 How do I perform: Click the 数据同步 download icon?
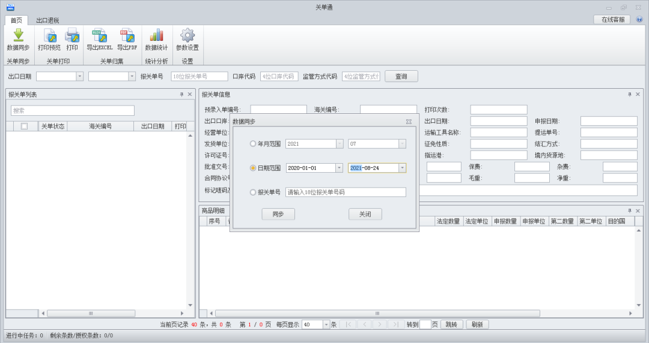click(18, 35)
